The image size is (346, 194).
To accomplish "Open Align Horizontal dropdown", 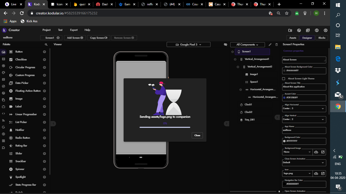I will click(x=304, y=108).
